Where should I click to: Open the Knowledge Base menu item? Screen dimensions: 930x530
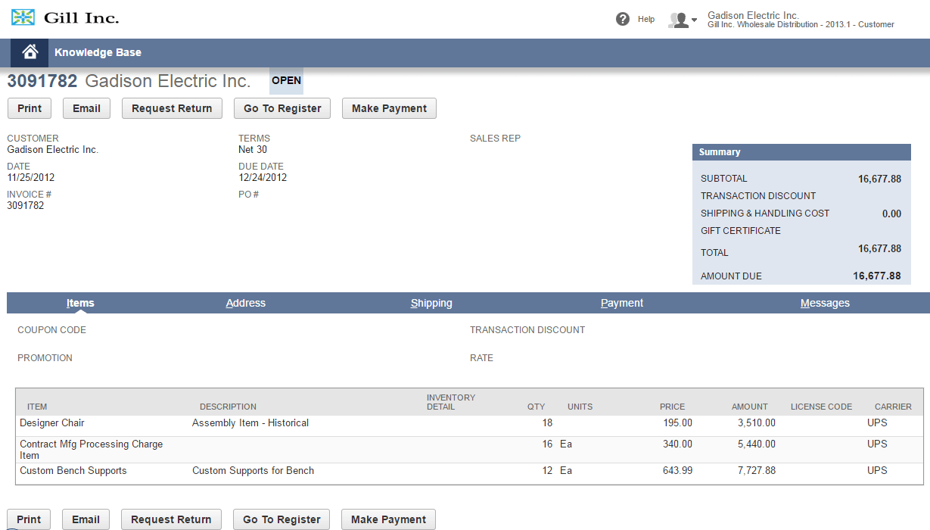pos(98,52)
